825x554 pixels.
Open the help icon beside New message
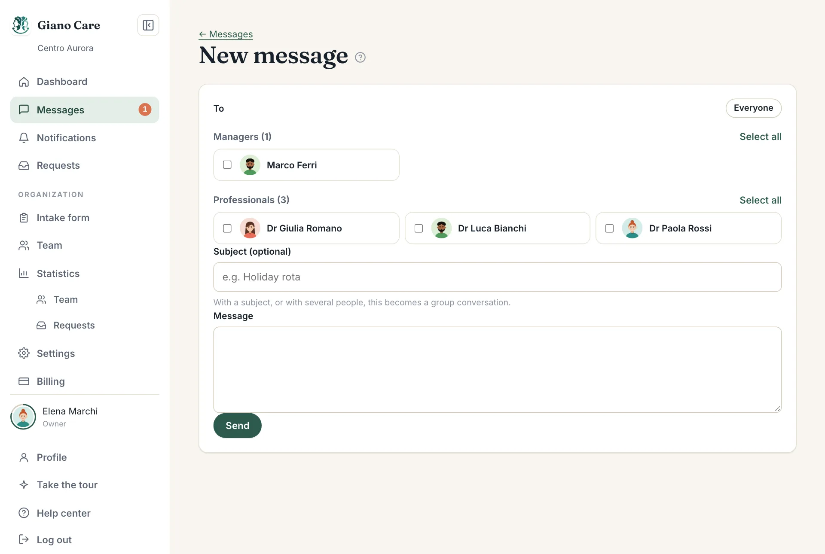tap(360, 57)
